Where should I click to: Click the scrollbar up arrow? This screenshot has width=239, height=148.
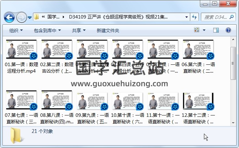(233, 39)
